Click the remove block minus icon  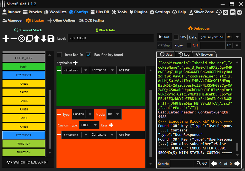click(14, 39)
